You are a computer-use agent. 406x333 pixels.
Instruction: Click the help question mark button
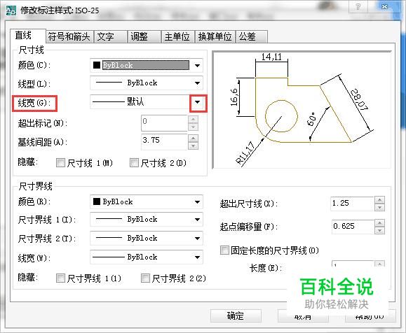point(358,7)
